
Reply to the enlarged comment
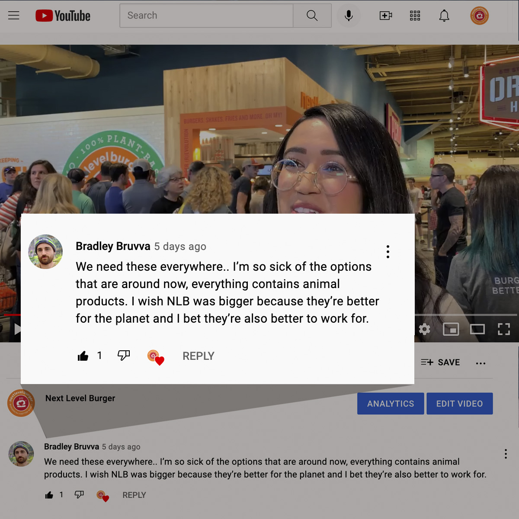199,356
